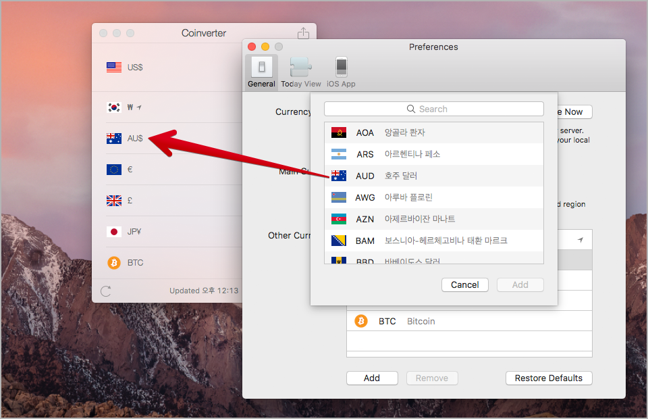The image size is (648, 419).
Task: Select the AOA currency code text
Action: click(365, 132)
